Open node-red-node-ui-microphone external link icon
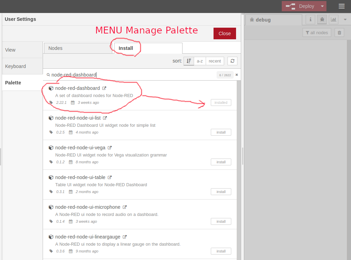Image resolution: width=351 pixels, height=260 pixels. (x=125, y=207)
